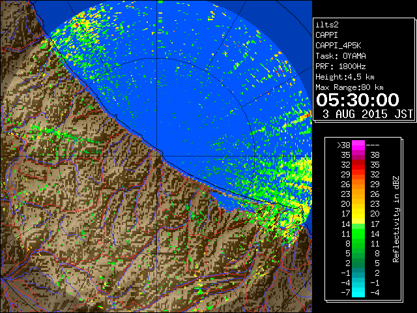This screenshot has height=313, width=417.
Task: Click the '-7' legend label
Action: click(x=345, y=292)
